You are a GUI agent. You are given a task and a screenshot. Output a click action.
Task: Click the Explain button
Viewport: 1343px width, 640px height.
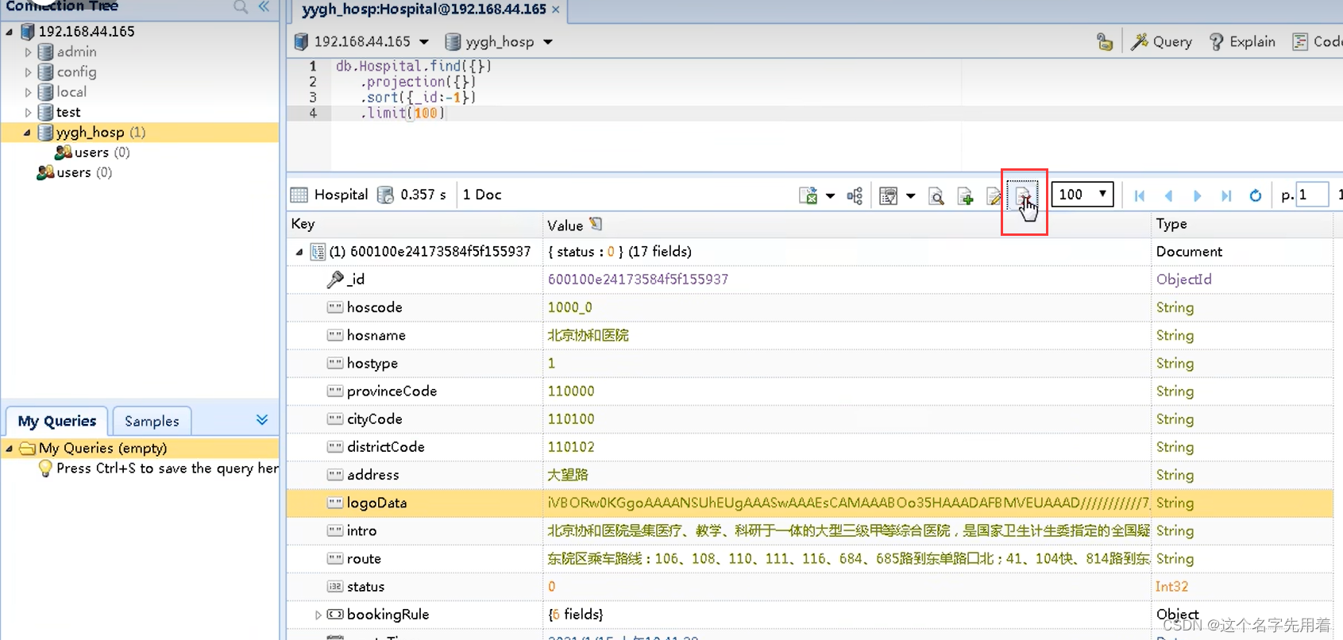tap(1242, 42)
